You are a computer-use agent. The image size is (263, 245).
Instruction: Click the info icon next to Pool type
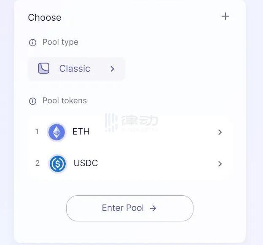click(32, 43)
